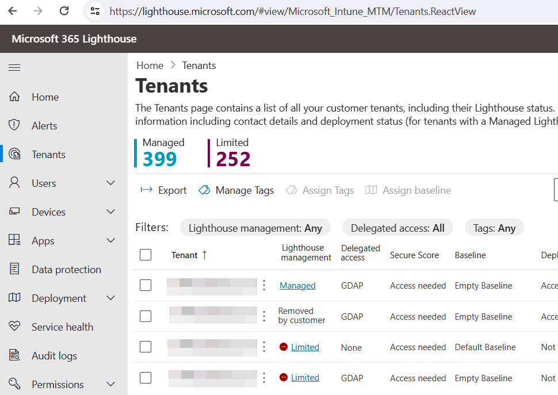The image size is (558, 395).
Task: Open more options for Removed by customer row
Action: [x=264, y=316]
